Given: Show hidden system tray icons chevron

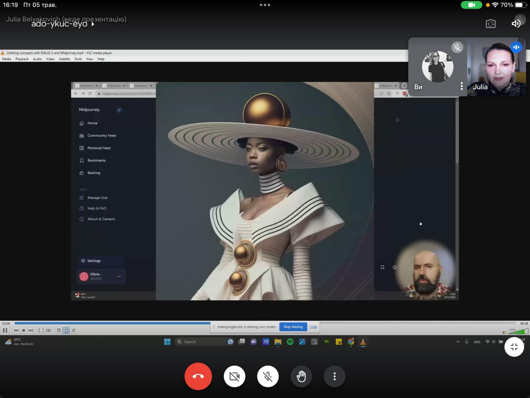Looking at the screenshot, I should (458, 342).
